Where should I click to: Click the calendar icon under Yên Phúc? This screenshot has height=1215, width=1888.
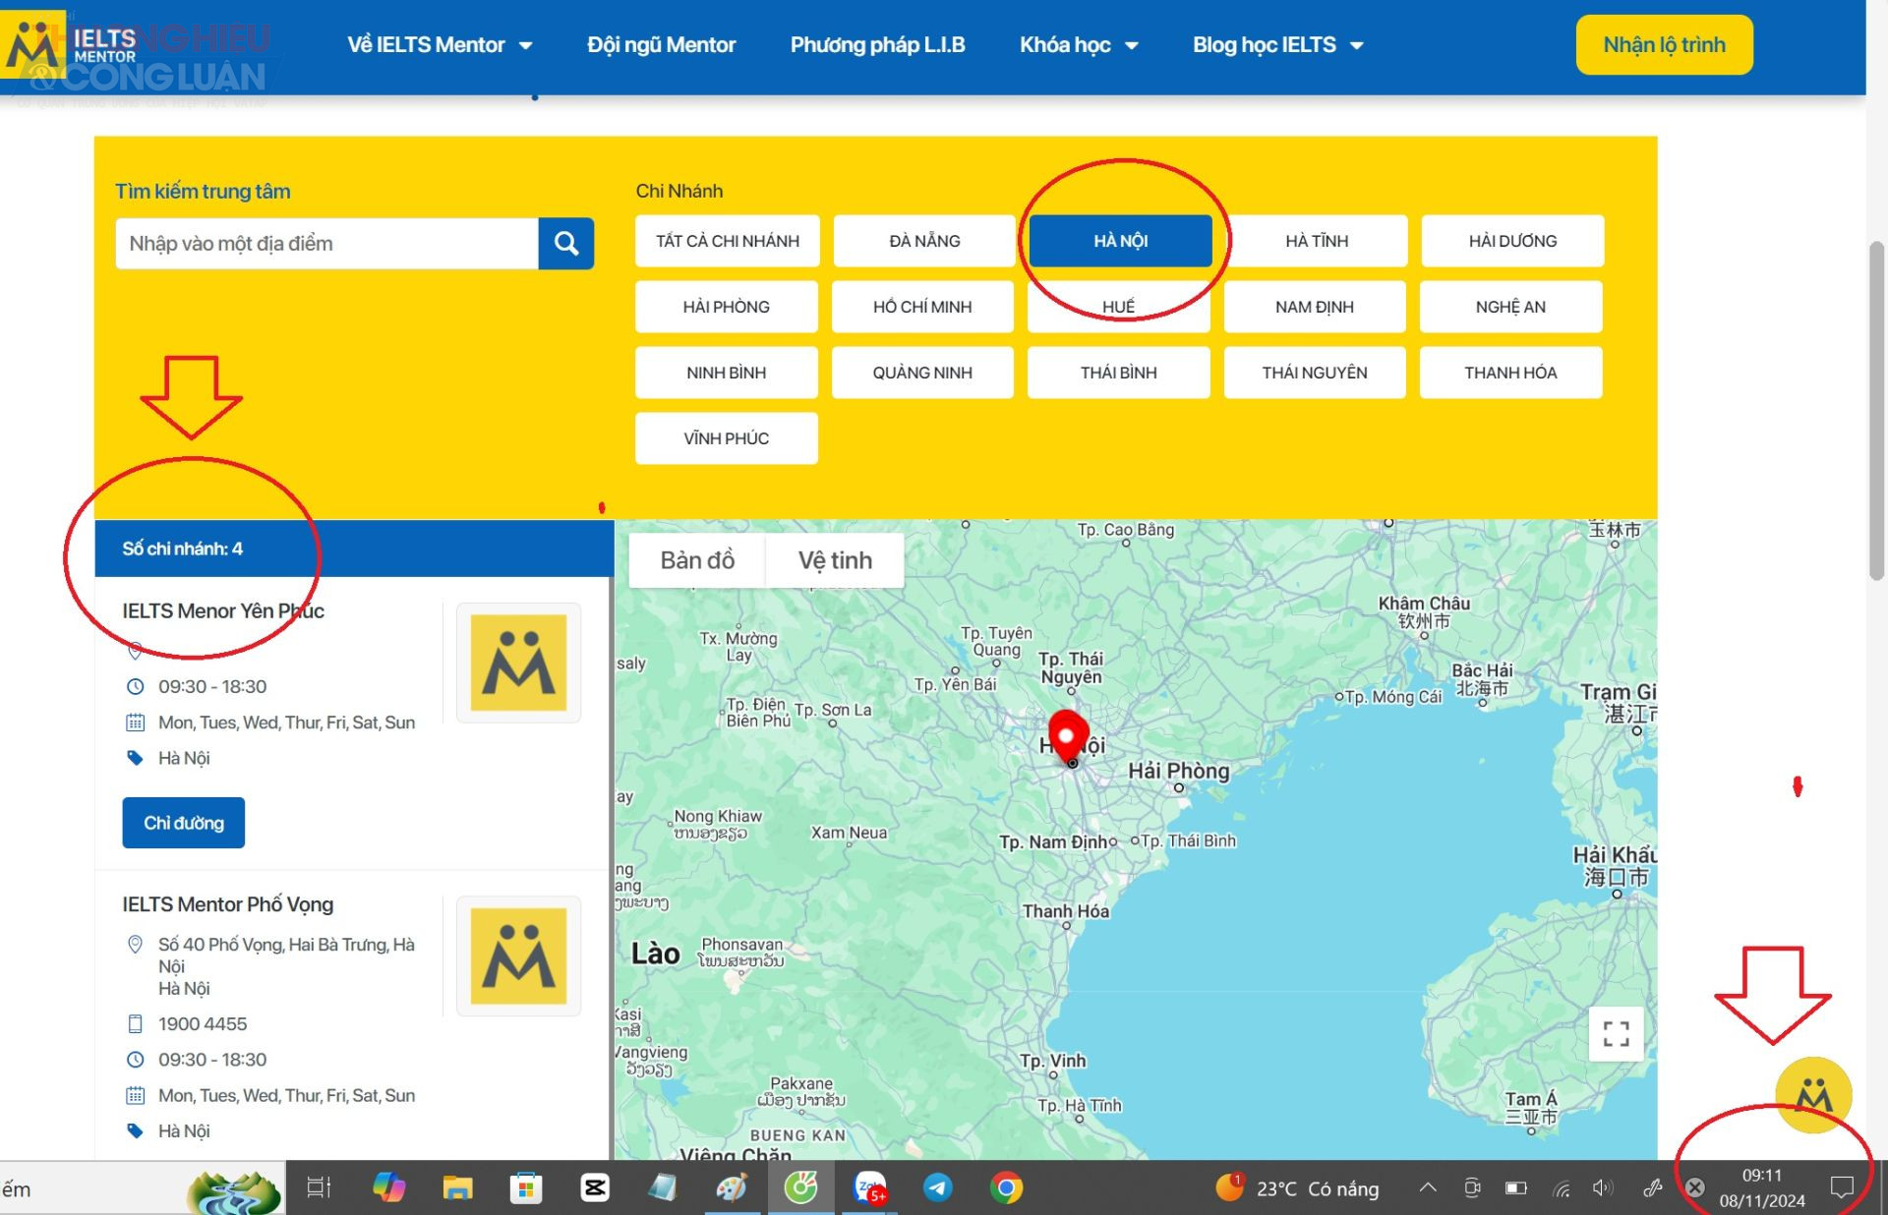(136, 723)
